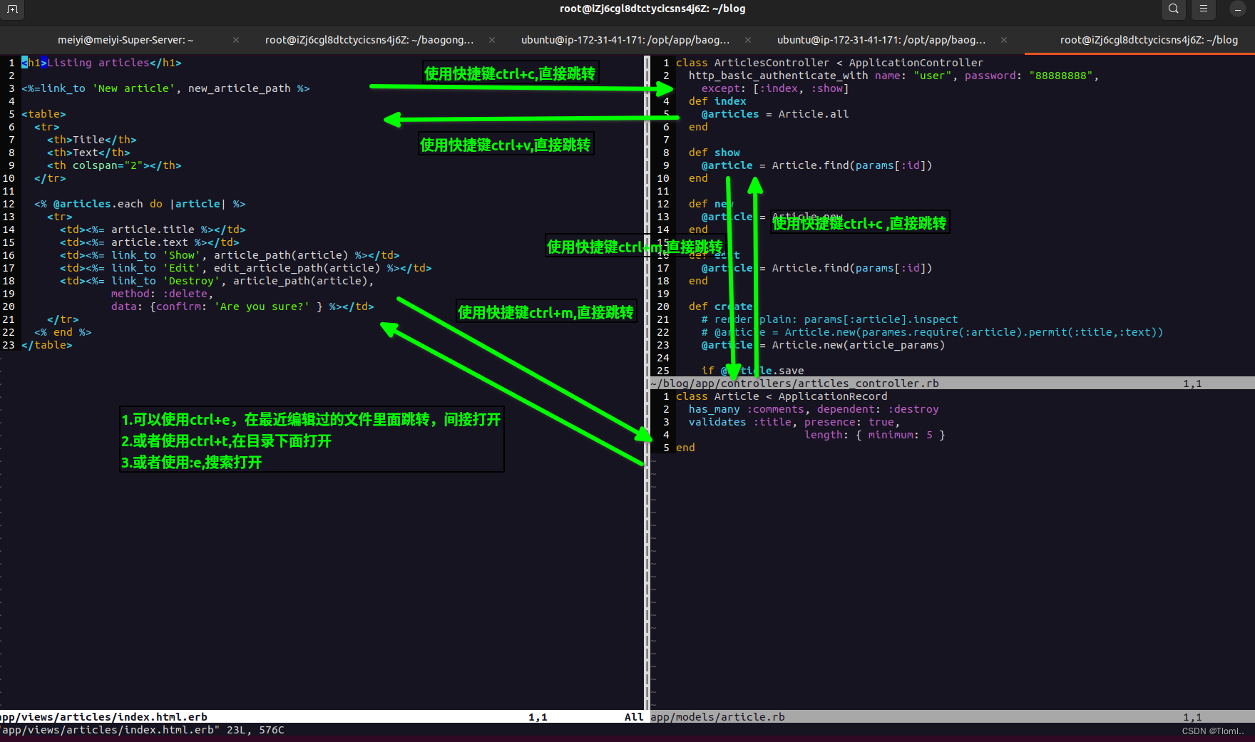This screenshot has width=1255, height=742.
Task: Click the CSDN @Tioml watermark
Action: coord(1212,731)
